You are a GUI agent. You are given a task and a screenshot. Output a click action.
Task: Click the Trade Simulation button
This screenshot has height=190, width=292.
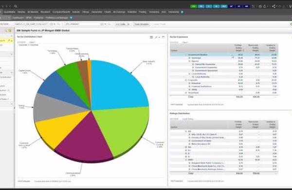141,24
